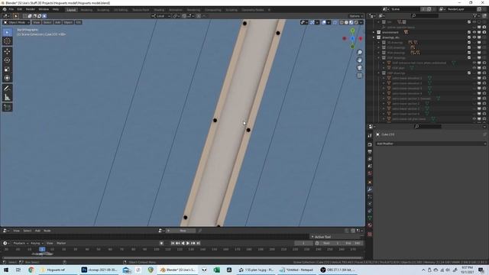Click the outliner search field

pyautogui.click(x=425, y=15)
